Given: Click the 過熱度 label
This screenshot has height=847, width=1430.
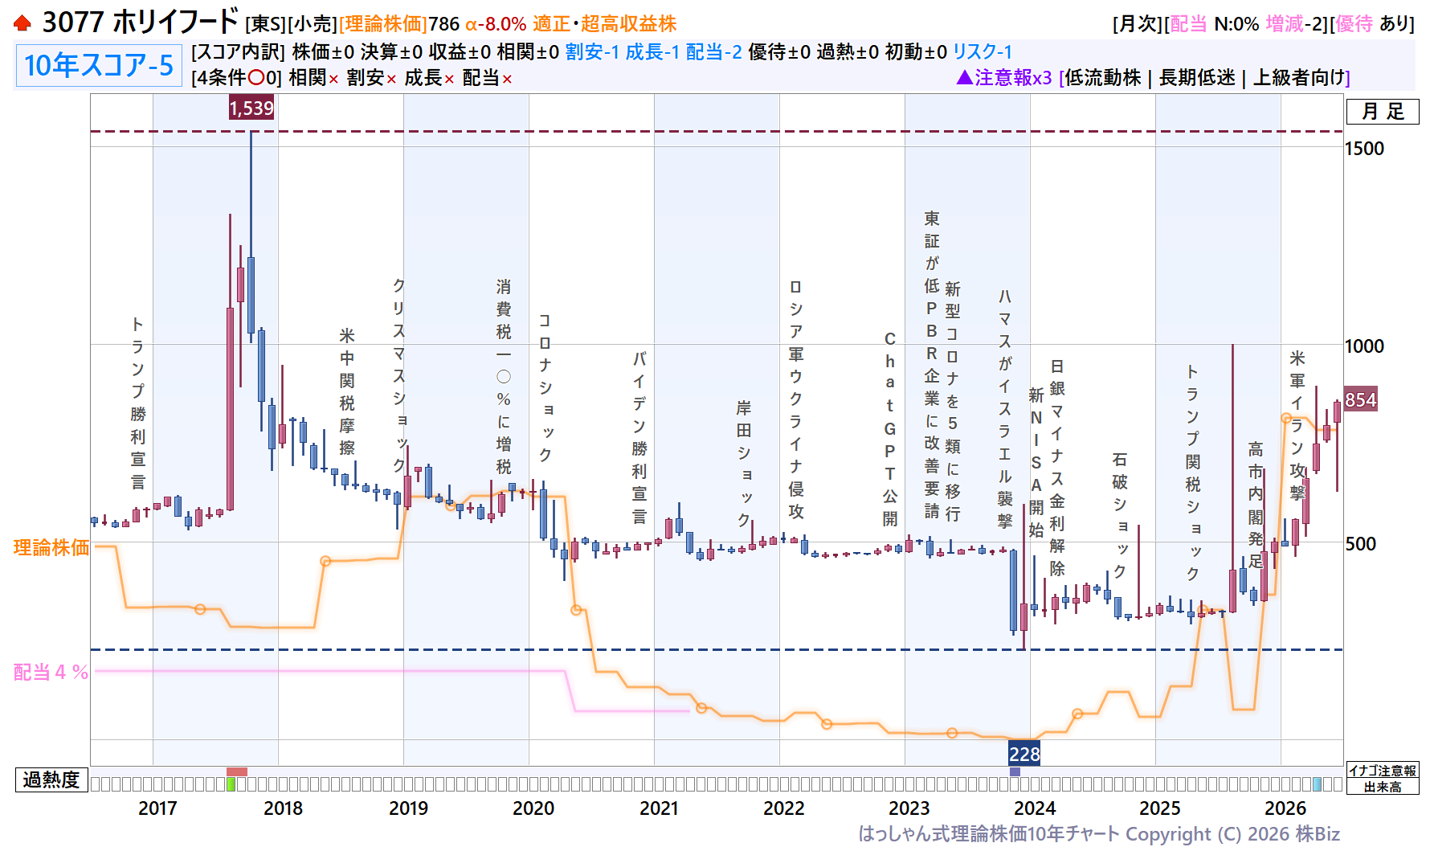Looking at the screenshot, I should coord(51,779).
